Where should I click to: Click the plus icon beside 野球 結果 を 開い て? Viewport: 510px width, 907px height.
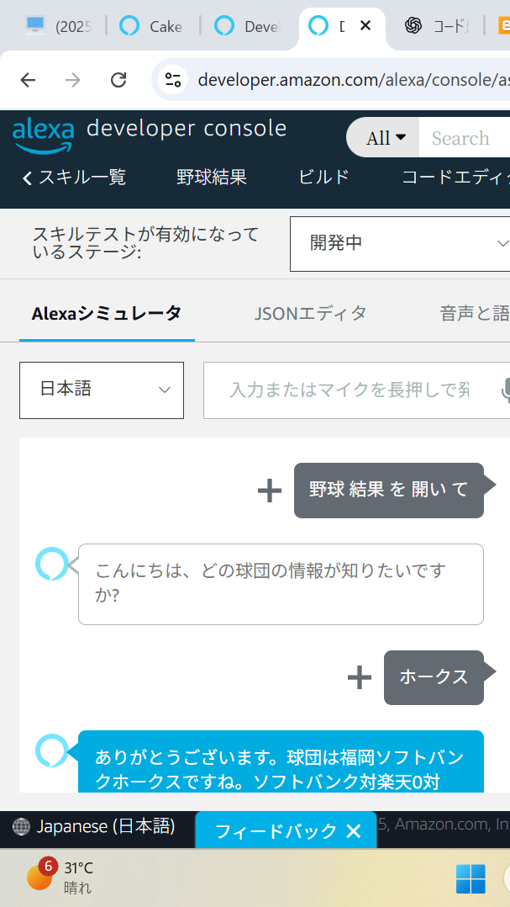pos(269,491)
